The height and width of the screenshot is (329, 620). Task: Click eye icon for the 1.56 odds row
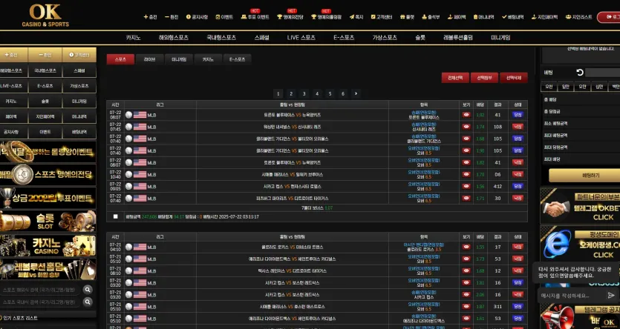pyautogui.click(x=466, y=186)
